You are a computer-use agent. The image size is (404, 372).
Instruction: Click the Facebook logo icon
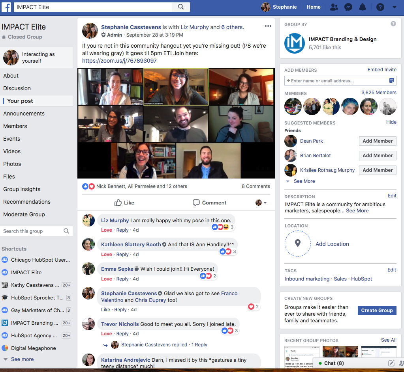6,7
